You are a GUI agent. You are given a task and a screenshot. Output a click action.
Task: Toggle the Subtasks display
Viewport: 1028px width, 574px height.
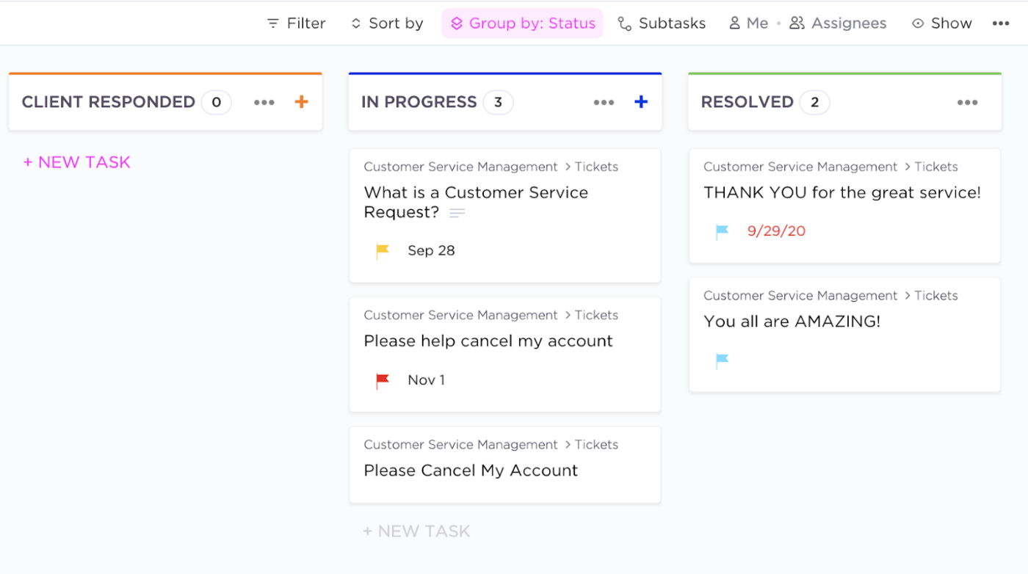[x=661, y=23]
